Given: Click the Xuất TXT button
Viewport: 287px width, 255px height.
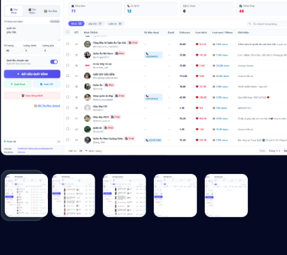Looking at the screenshot, I should 47,84.
